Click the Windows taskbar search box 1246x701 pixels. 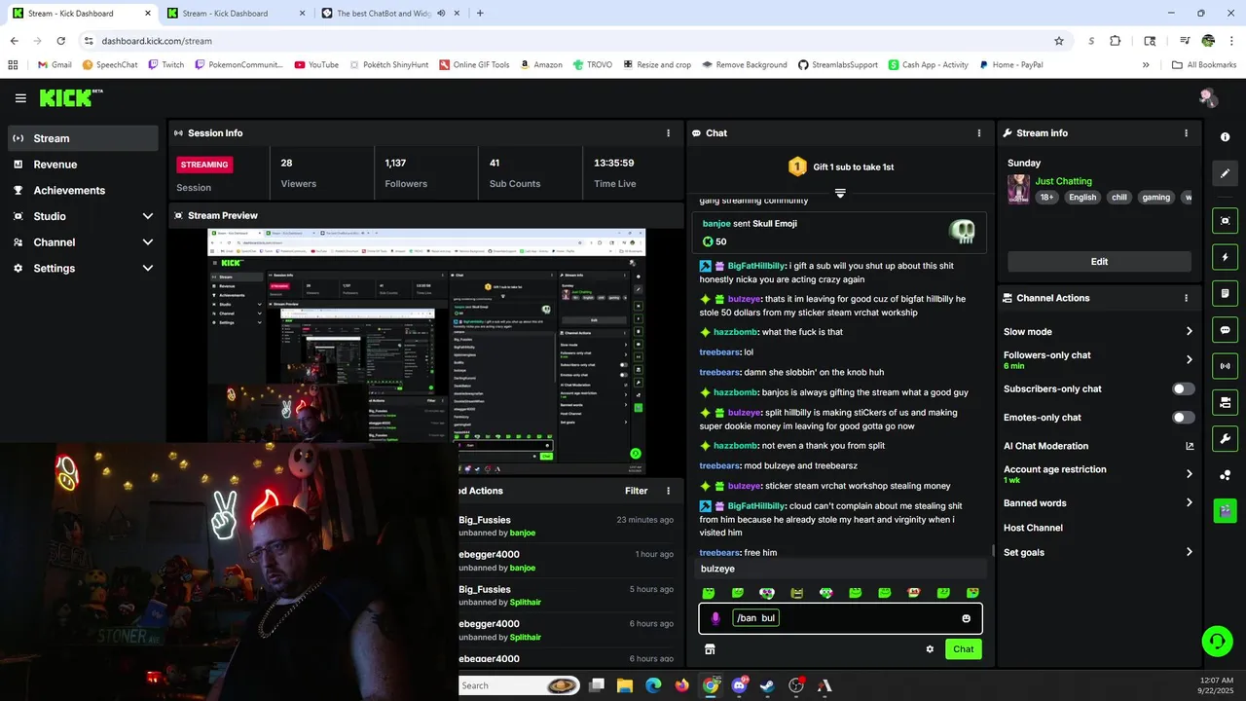520,685
